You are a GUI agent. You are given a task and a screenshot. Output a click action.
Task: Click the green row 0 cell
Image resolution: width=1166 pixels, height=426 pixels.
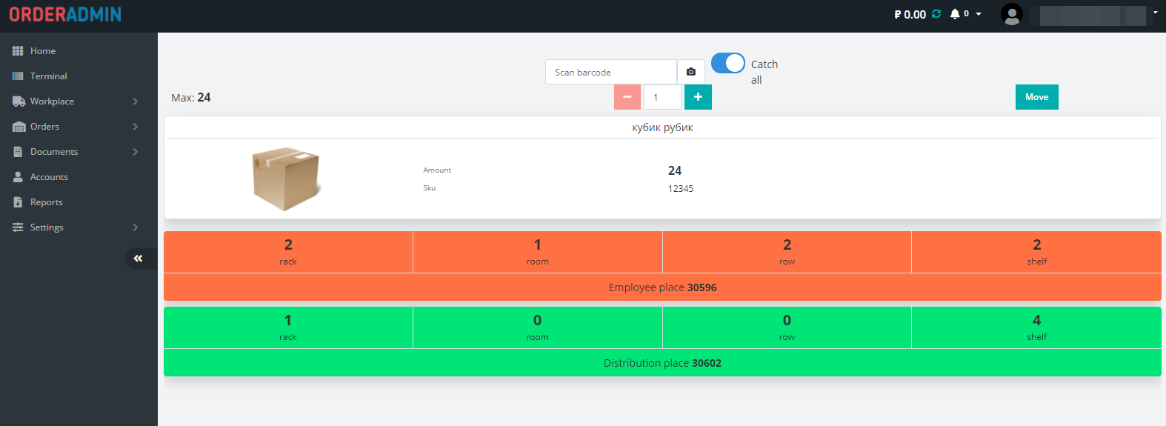coord(787,327)
